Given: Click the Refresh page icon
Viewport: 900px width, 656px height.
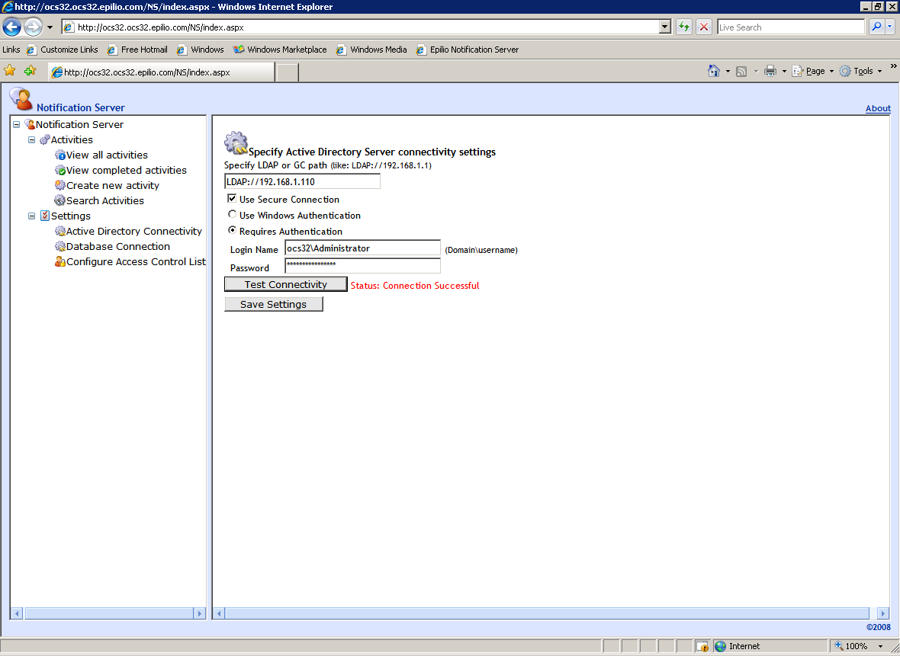Looking at the screenshot, I should click(x=683, y=27).
